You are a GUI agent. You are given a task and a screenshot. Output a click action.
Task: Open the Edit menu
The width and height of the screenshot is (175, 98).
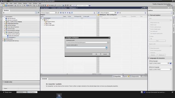(x=7, y=4)
